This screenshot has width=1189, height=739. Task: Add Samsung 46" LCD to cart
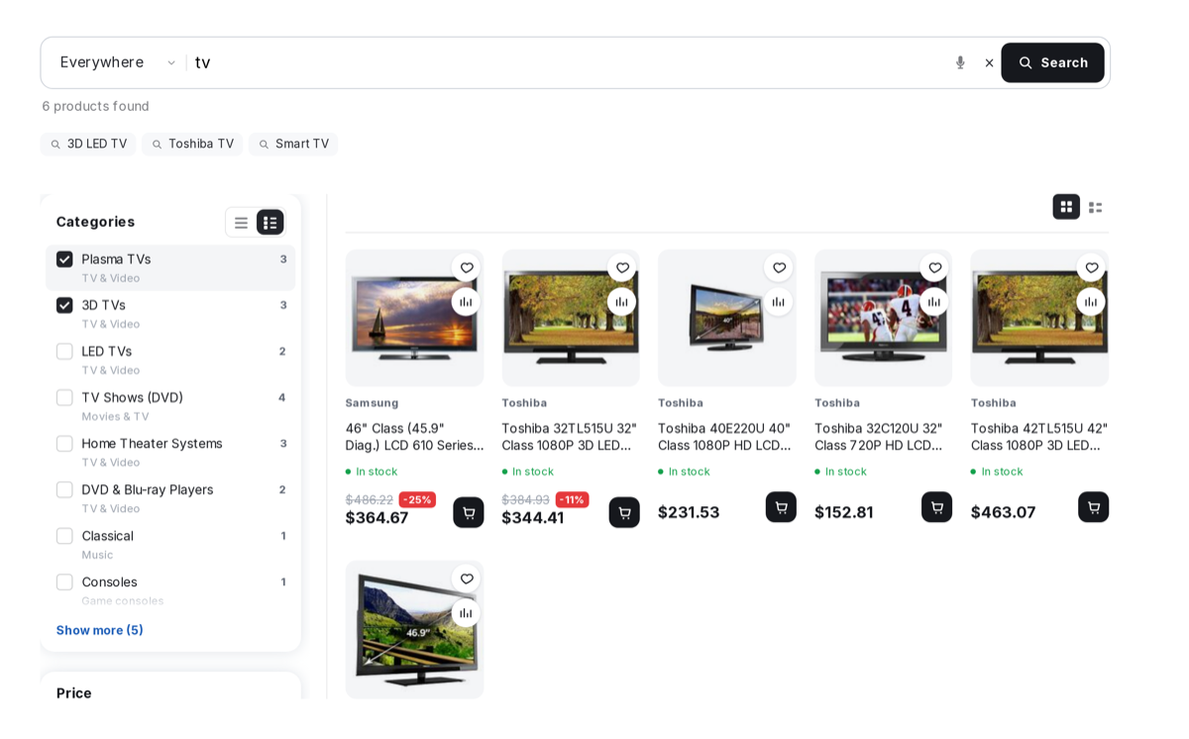click(x=469, y=512)
